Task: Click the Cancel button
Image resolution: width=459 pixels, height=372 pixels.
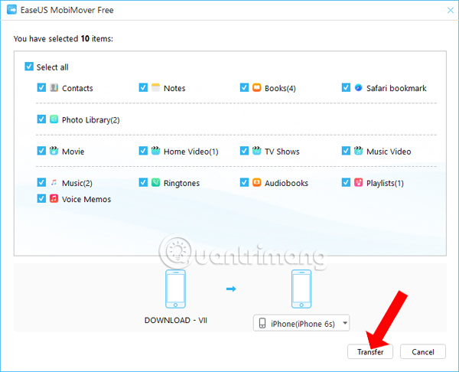Action: click(423, 351)
